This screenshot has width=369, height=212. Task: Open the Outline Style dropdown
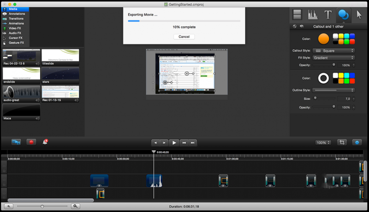pos(333,90)
